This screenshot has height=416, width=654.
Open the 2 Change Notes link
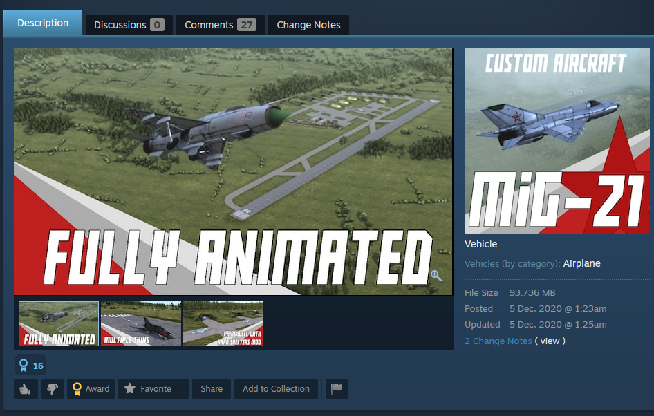click(498, 341)
